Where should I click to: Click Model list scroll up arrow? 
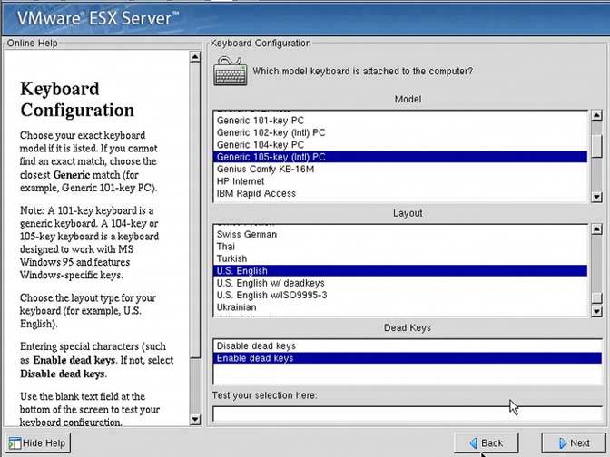[x=596, y=115]
